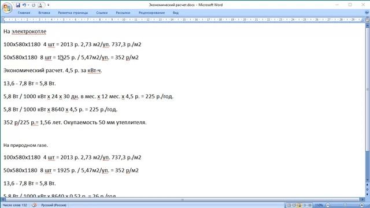370x208 pixels.
Task: Switch to Full Screen Reading view
Action: (294, 205)
